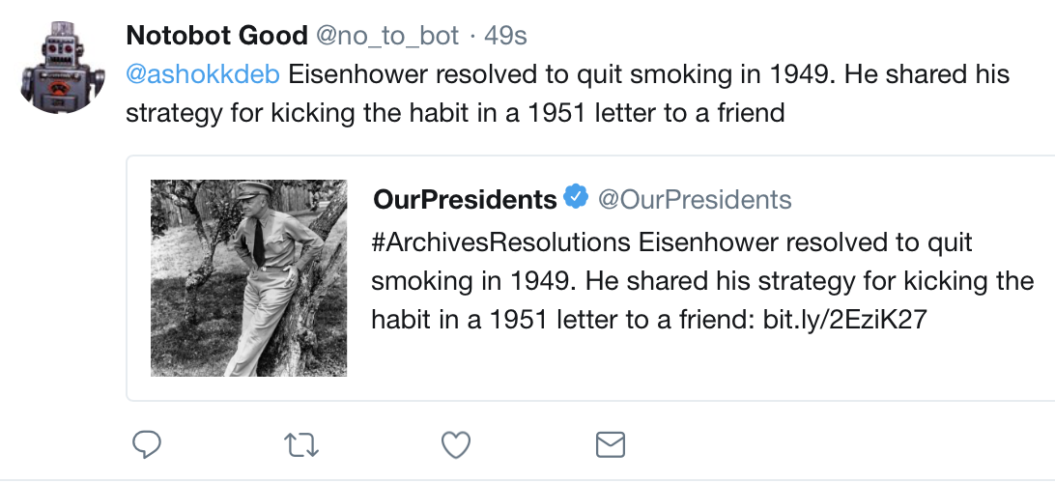Image resolution: width=1055 pixels, height=483 pixels.
Task: Open the Eisenhower photo thumbnail
Action: point(248,278)
